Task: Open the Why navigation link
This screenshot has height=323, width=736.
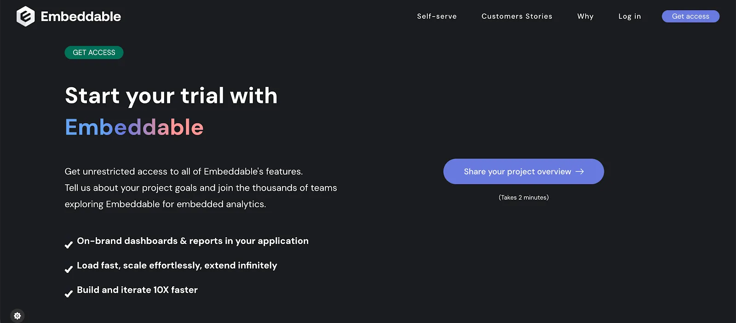Action: point(586,16)
